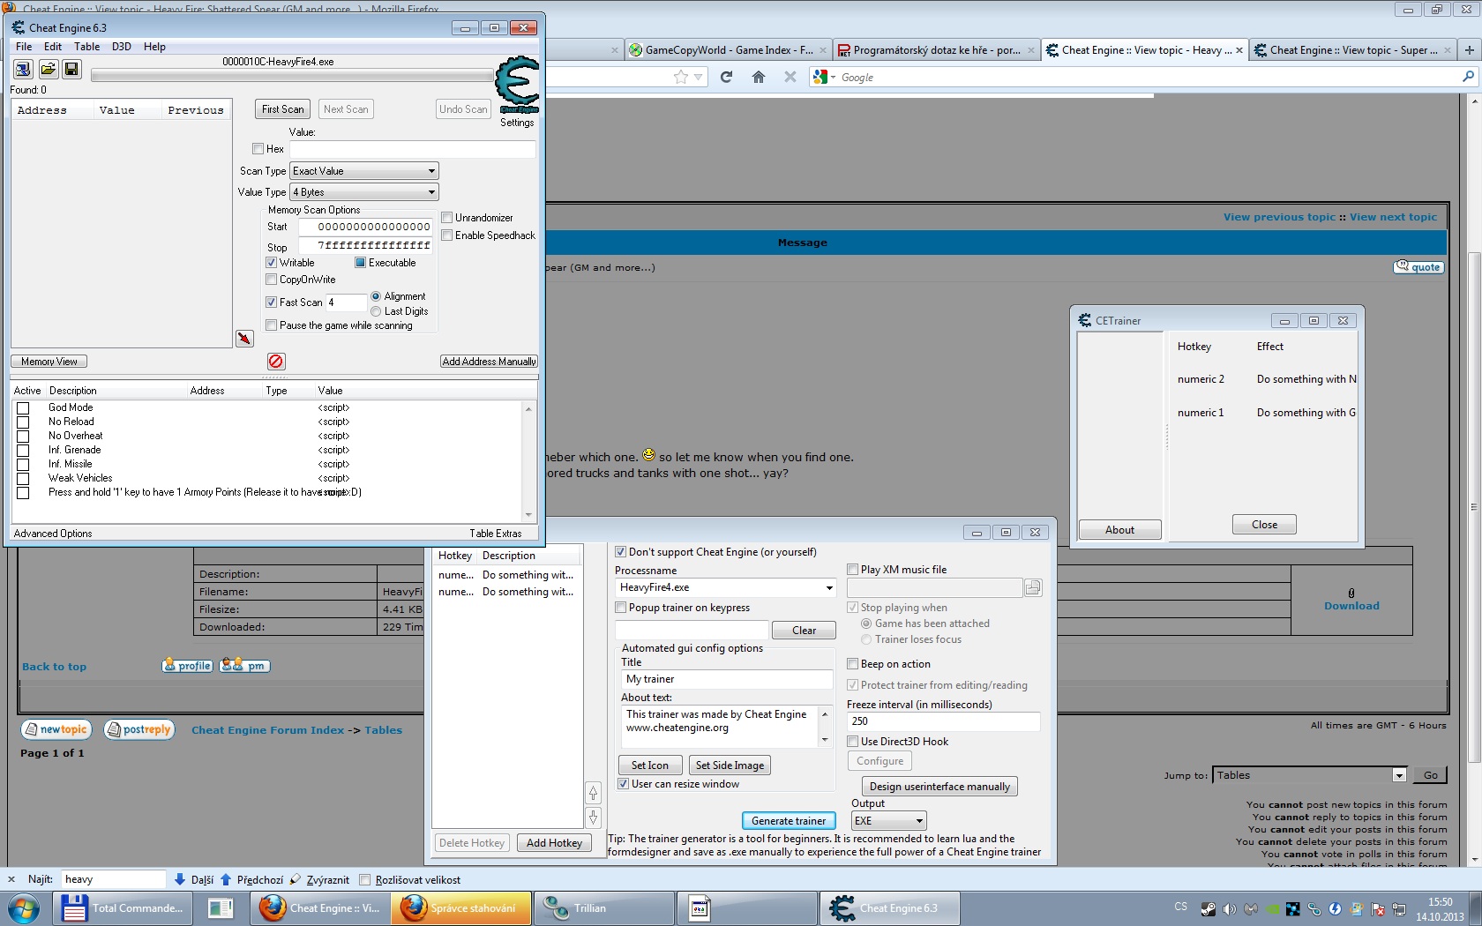Click Add Hotkey in trainer generator

[554, 843]
